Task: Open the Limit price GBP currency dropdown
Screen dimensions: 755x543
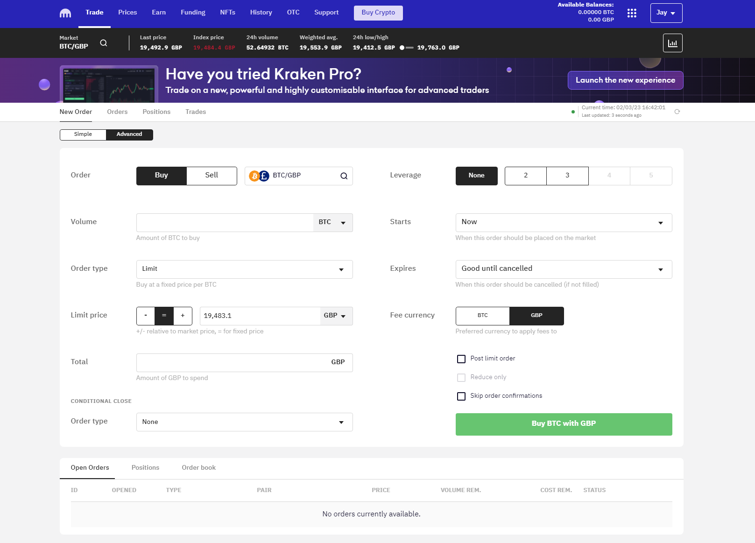Action: pos(336,316)
